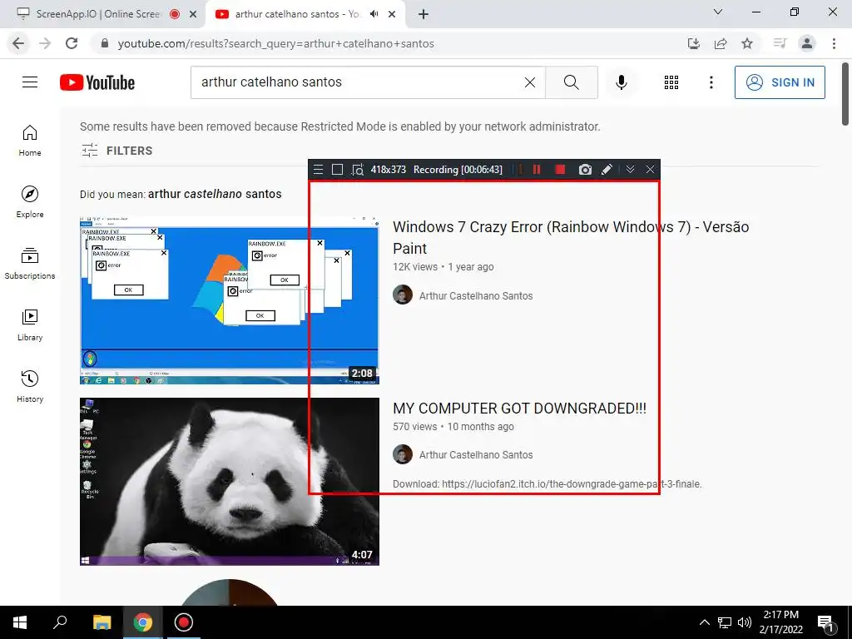Close the ScreenApp.IO tab
Viewport: 852px width, 639px height.
[193, 15]
